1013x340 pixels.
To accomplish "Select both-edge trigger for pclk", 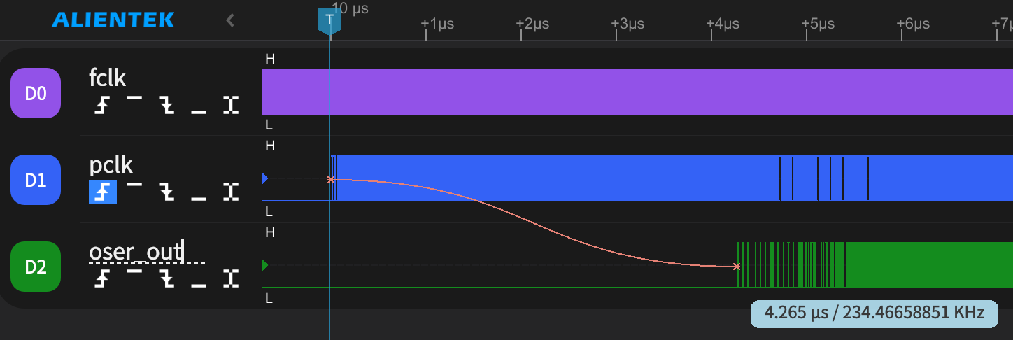I will point(231,191).
